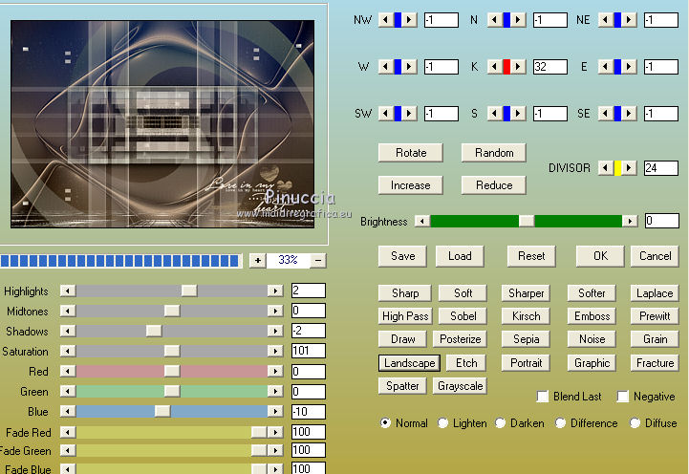The width and height of the screenshot is (689, 474).
Task: Click the E kernel right arrow
Action: click(629, 67)
